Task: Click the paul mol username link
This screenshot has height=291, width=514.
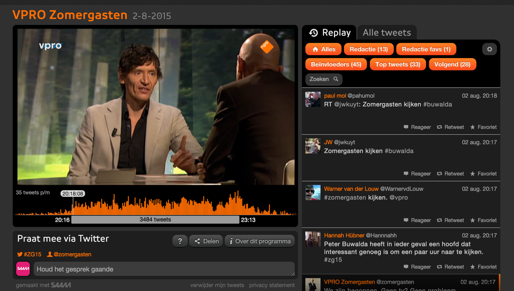Action: pyautogui.click(x=335, y=96)
